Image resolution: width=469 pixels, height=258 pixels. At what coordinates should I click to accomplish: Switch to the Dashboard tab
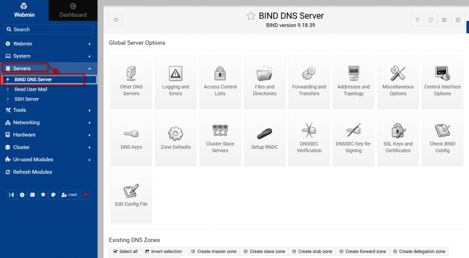pos(73,11)
